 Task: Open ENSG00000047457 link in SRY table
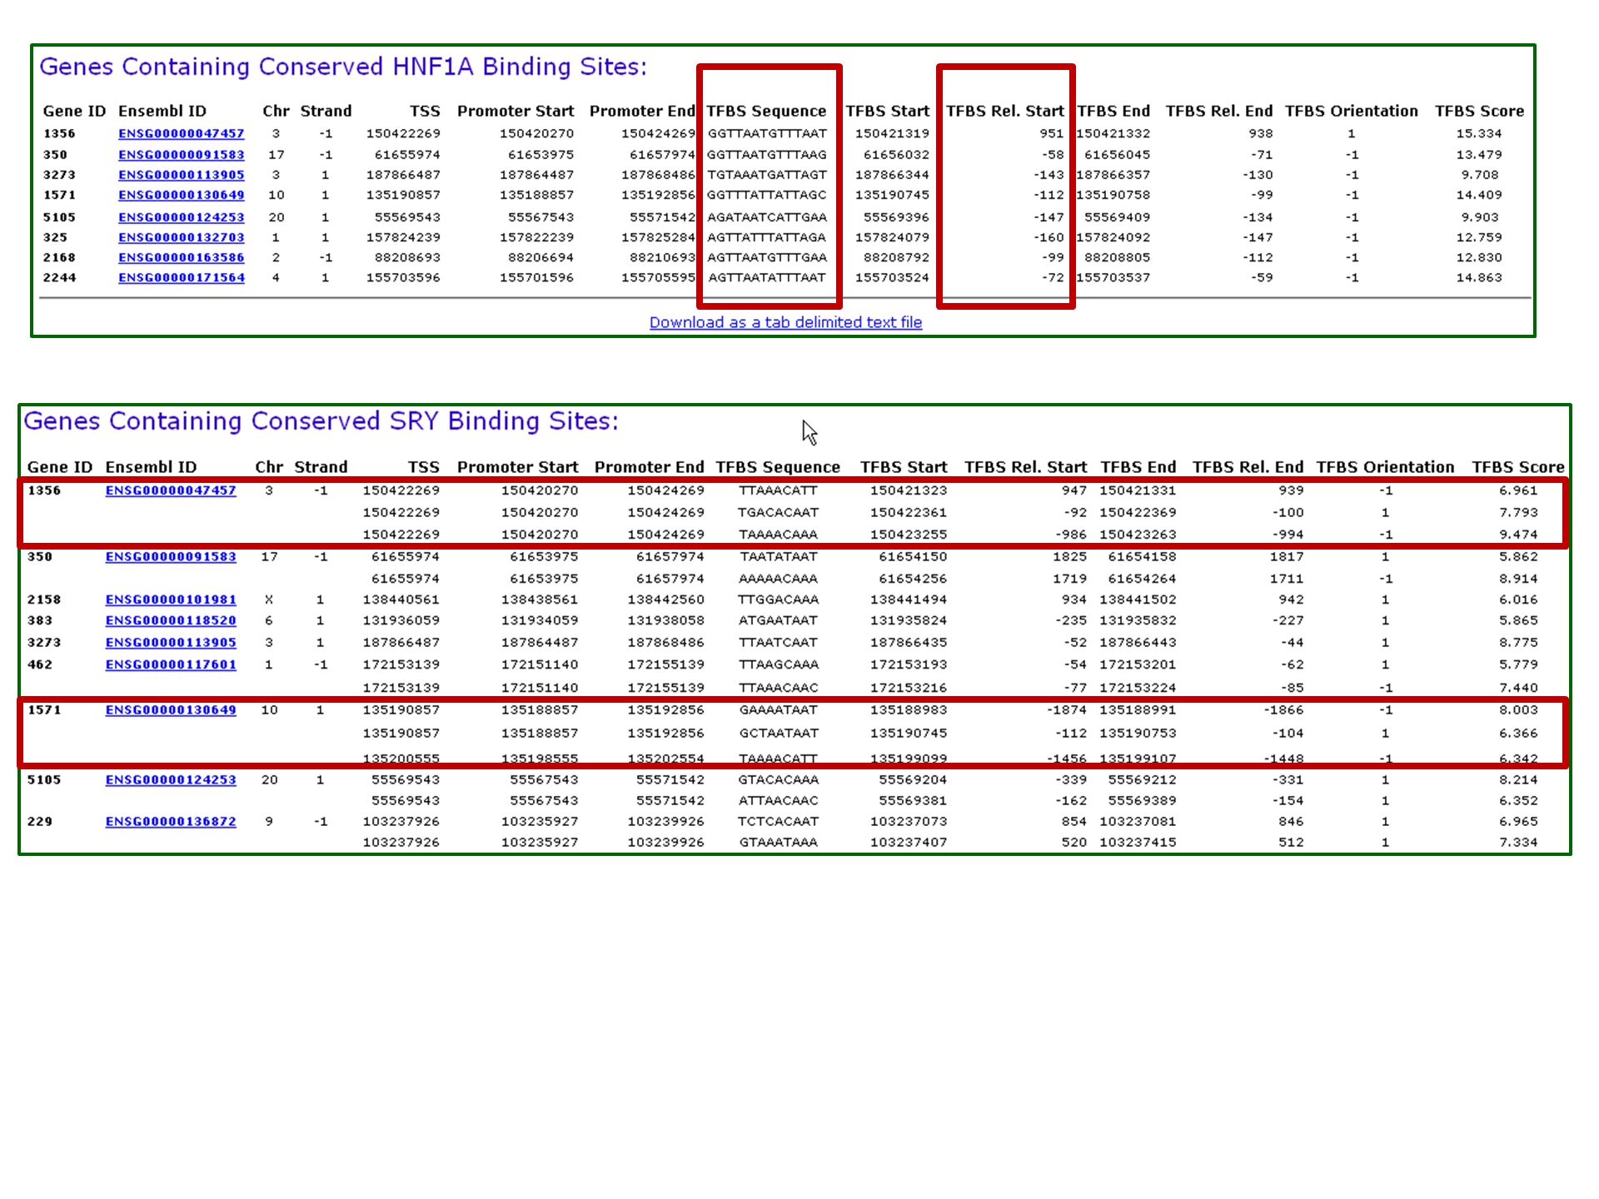pos(170,490)
